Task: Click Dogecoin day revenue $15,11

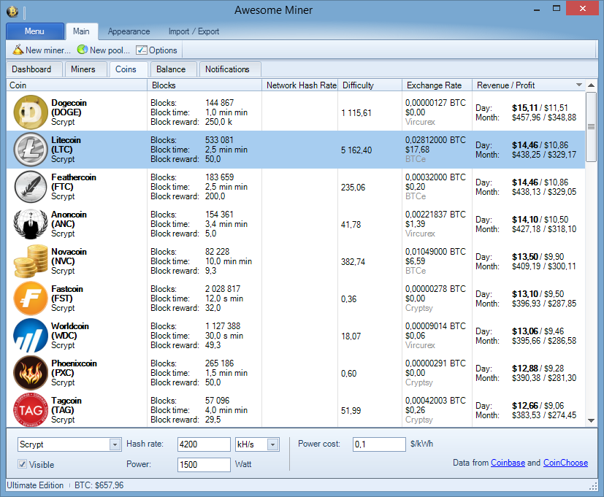Action: tap(524, 108)
